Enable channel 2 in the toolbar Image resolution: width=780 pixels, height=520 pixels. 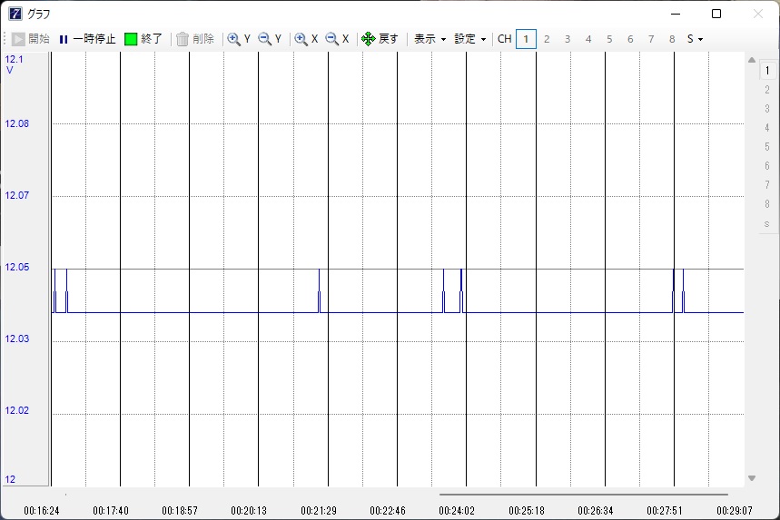coord(547,39)
